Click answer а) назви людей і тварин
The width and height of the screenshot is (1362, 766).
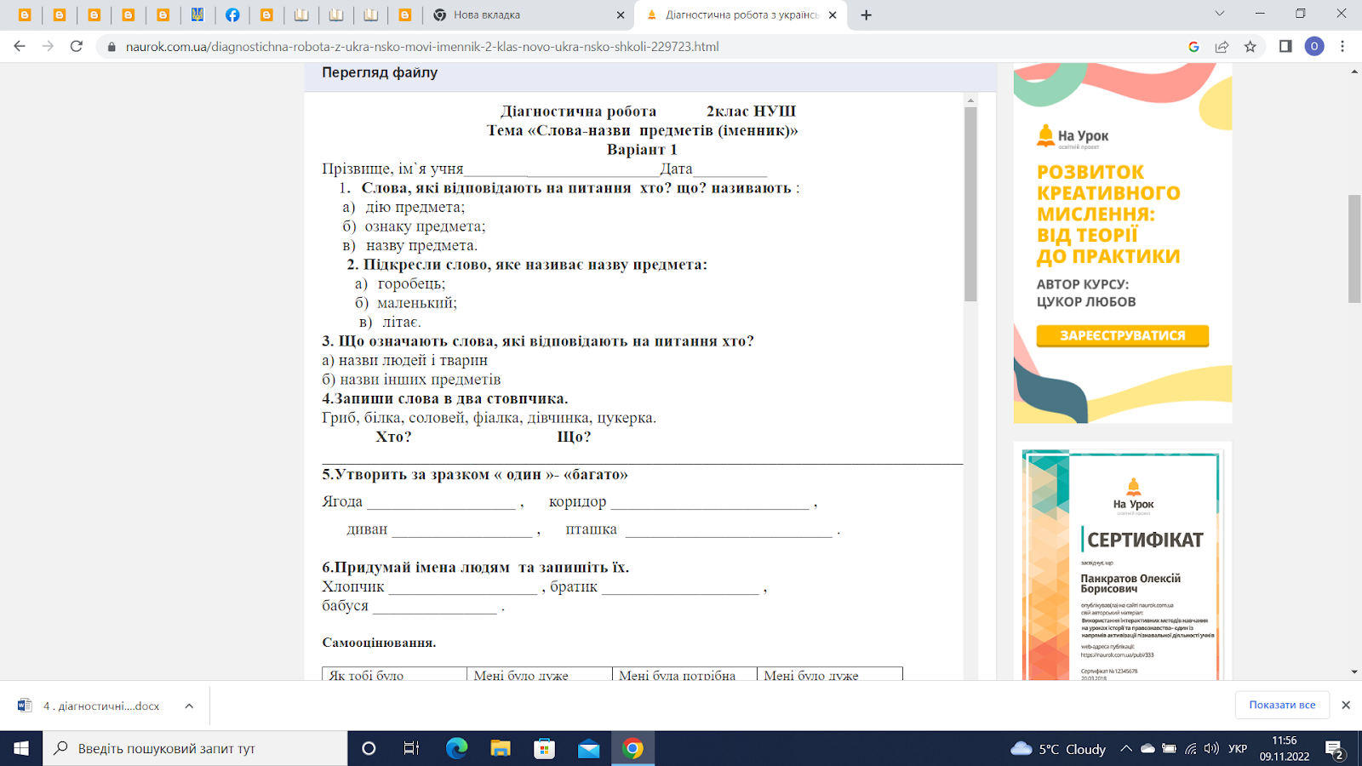404,360
